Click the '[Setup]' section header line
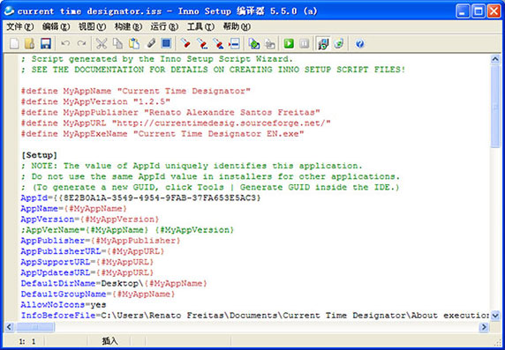The width and height of the screenshot is (505, 350). click(39, 155)
